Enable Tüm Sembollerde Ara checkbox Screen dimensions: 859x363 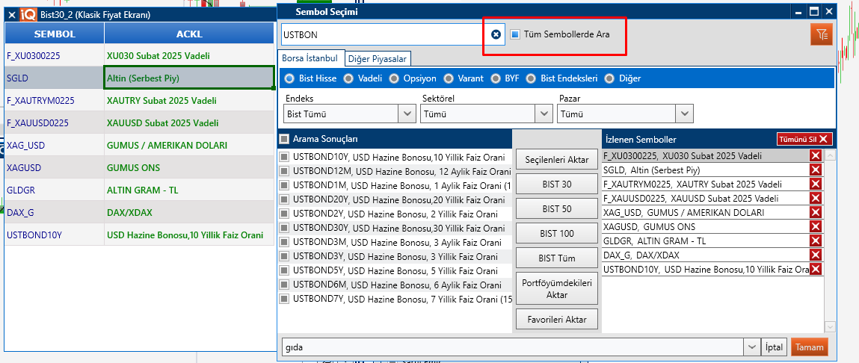515,34
